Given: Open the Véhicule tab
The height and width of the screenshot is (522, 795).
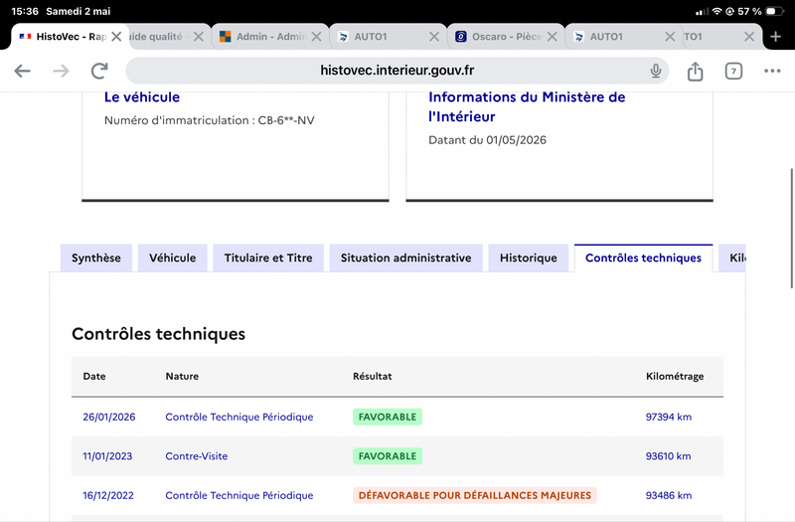Looking at the screenshot, I should click(172, 258).
